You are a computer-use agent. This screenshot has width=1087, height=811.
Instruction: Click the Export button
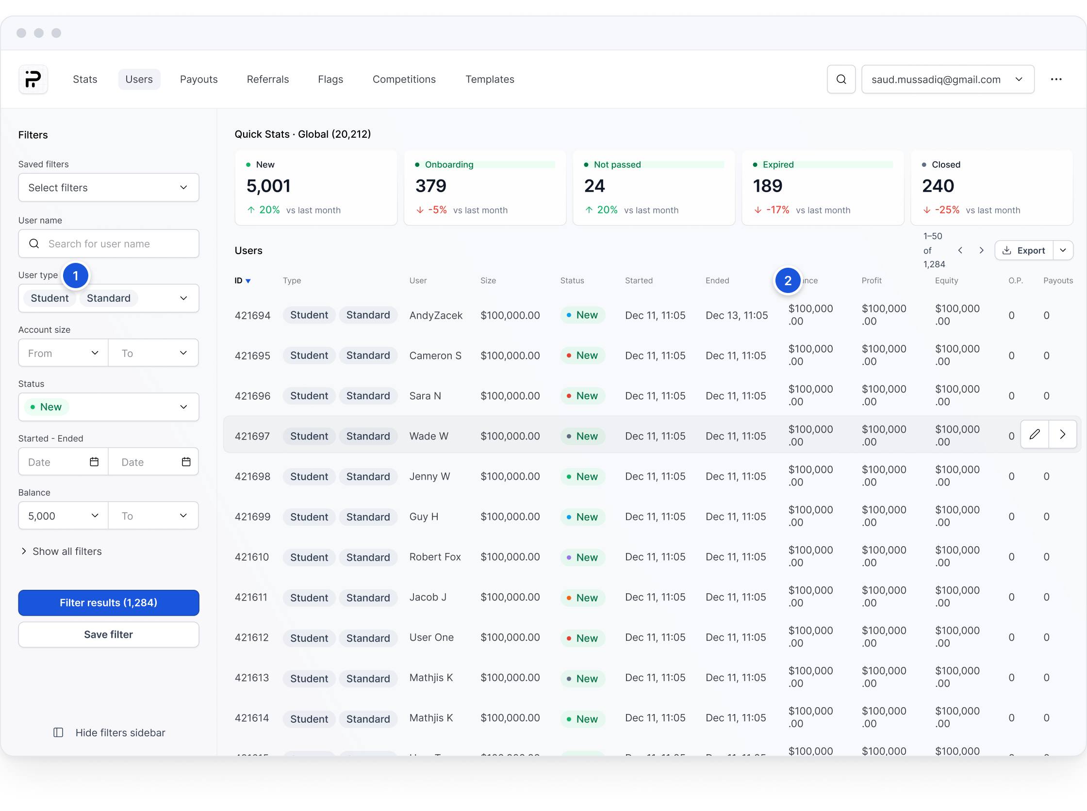(1024, 250)
